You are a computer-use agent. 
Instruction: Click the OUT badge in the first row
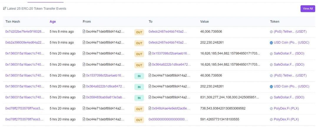tap(139, 32)
